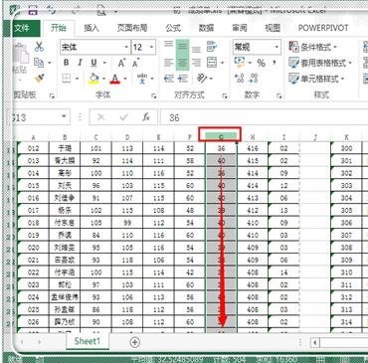Screen dimensions: 368x363
Task: Toggle center horizontal alignment
Action: tap(182, 63)
